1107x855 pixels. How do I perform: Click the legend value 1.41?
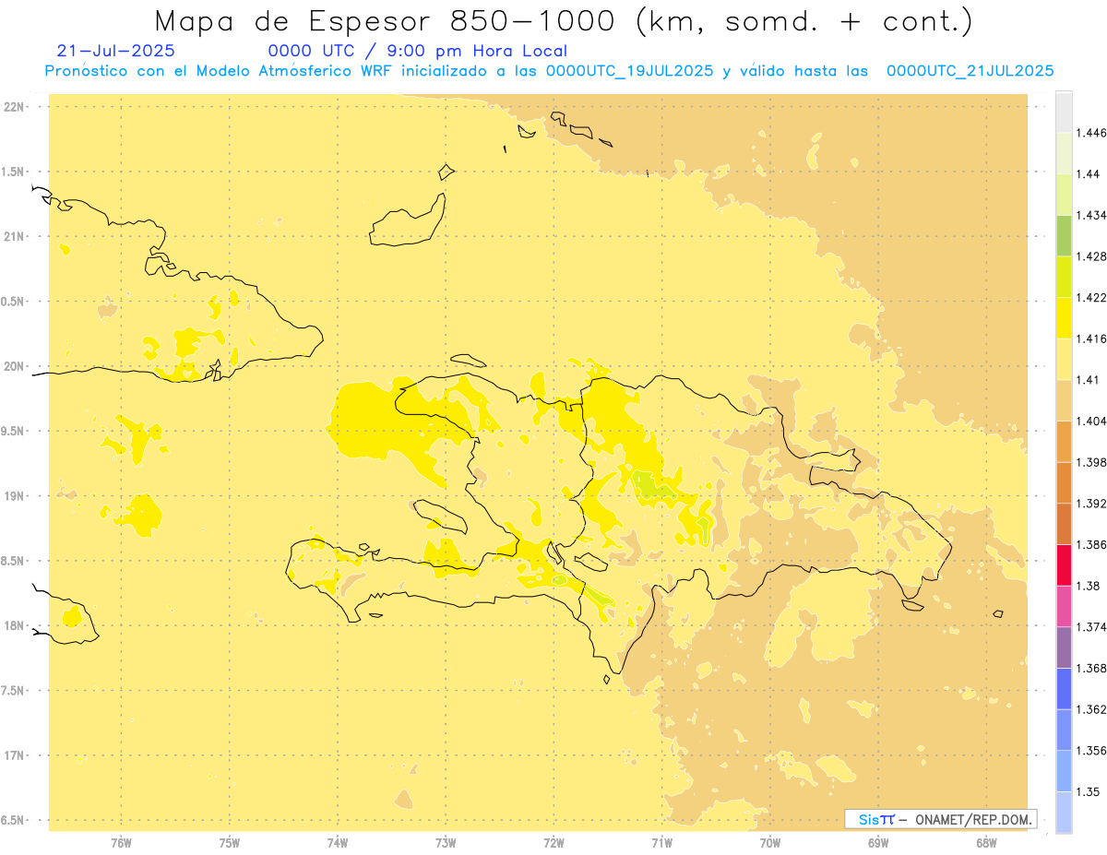point(1089,380)
